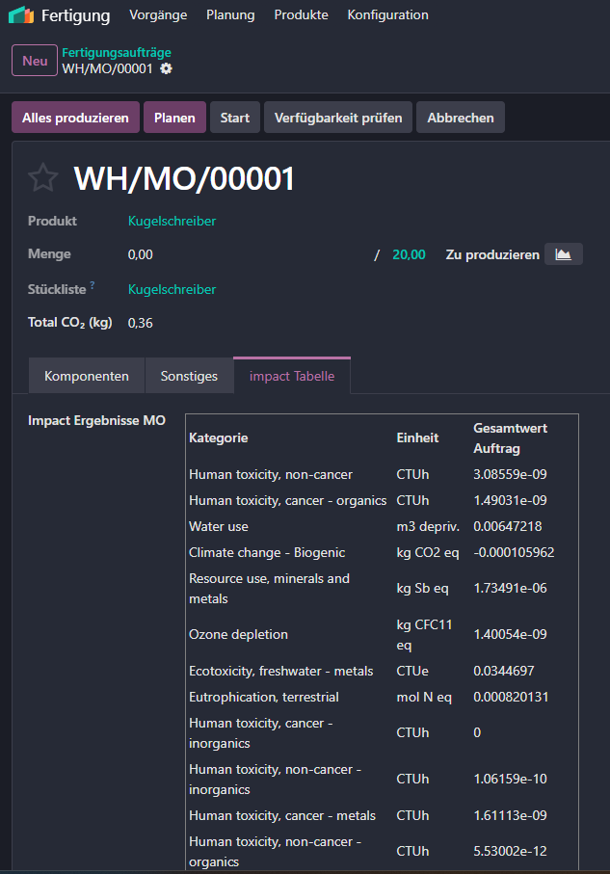Open the Fertigungsaufträge breadcrumb link

[117, 52]
